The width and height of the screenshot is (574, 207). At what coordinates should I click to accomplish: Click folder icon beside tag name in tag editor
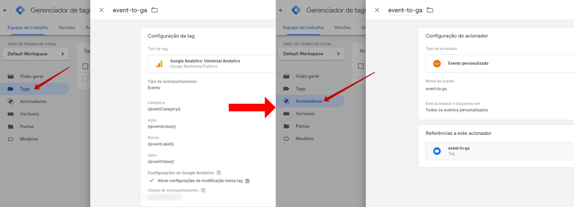click(x=155, y=10)
